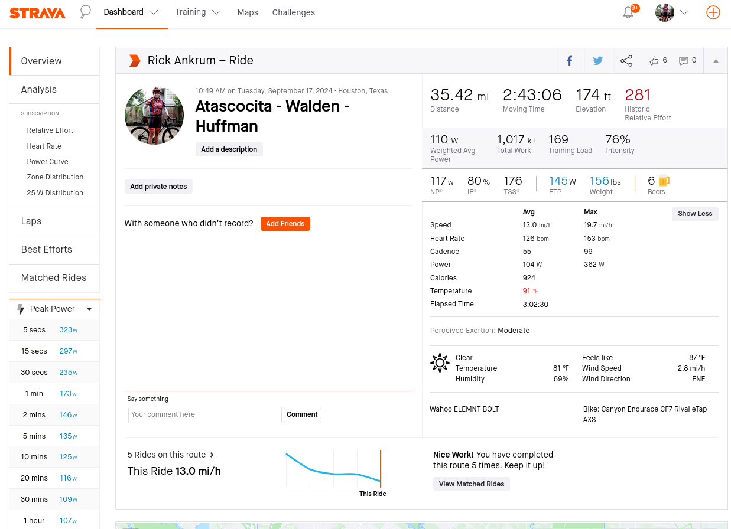Give kudos with thumbs-up icon

coord(654,61)
